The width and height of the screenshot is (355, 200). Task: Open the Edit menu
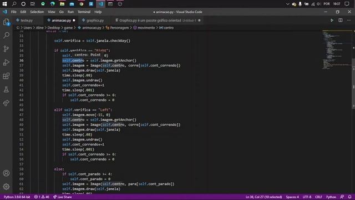tap(23, 12)
